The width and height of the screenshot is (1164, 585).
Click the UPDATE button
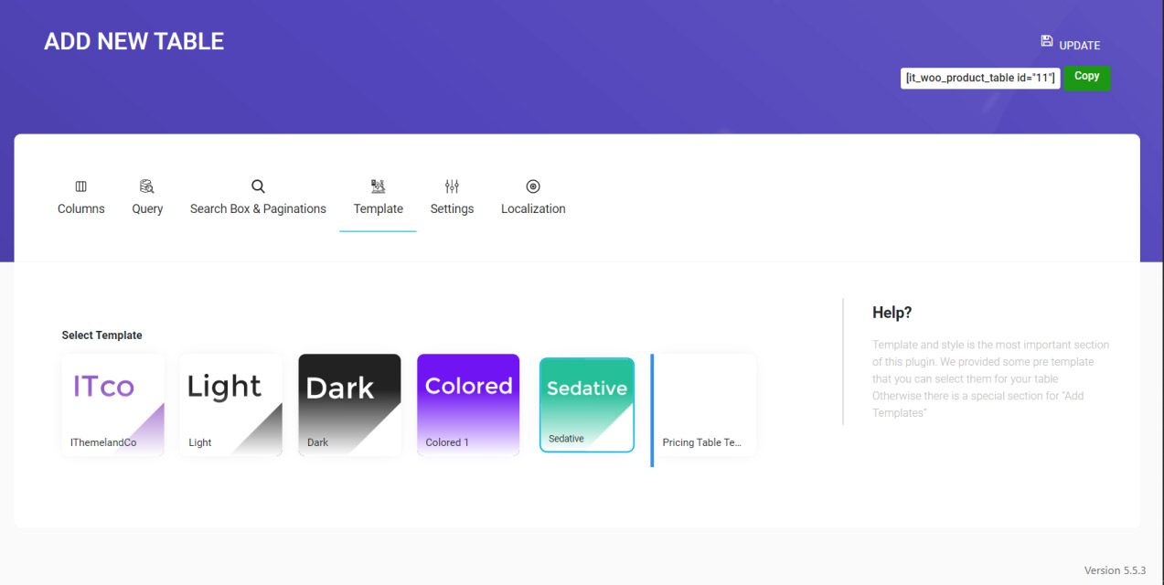click(1071, 43)
